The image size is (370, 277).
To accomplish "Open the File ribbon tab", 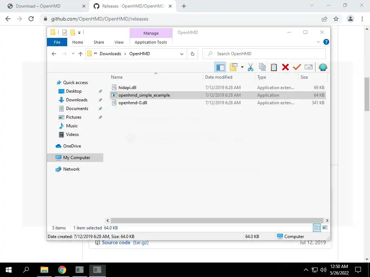I will point(57,42).
